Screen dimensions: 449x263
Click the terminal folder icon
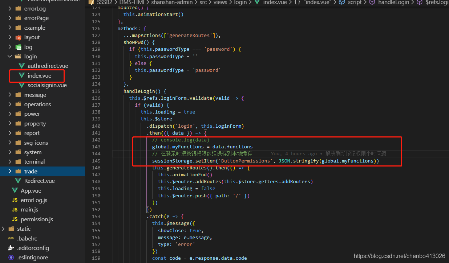click(x=18, y=162)
